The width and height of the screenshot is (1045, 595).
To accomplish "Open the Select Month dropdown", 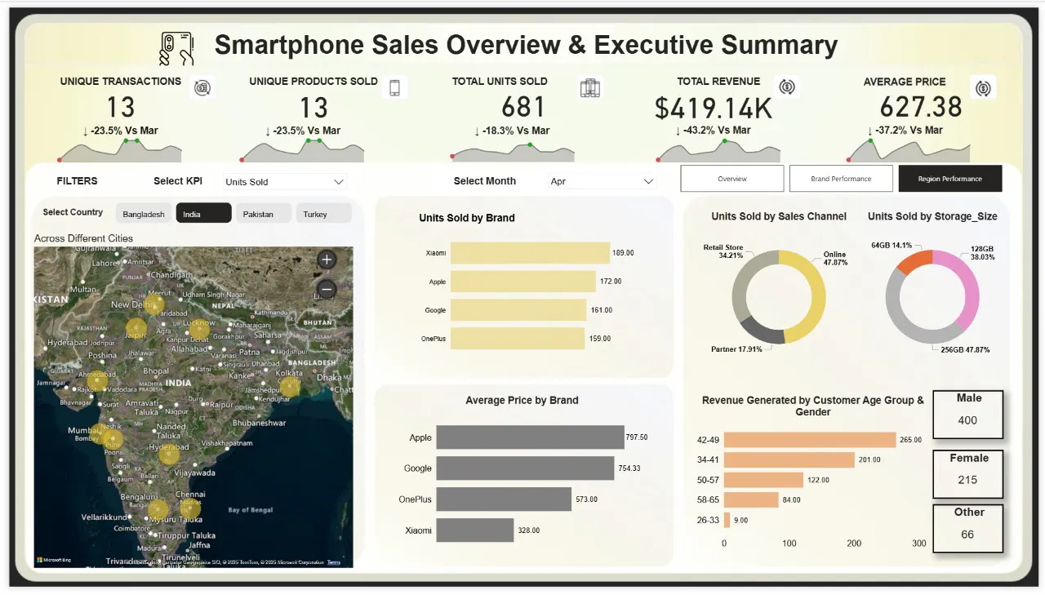I will (x=602, y=181).
